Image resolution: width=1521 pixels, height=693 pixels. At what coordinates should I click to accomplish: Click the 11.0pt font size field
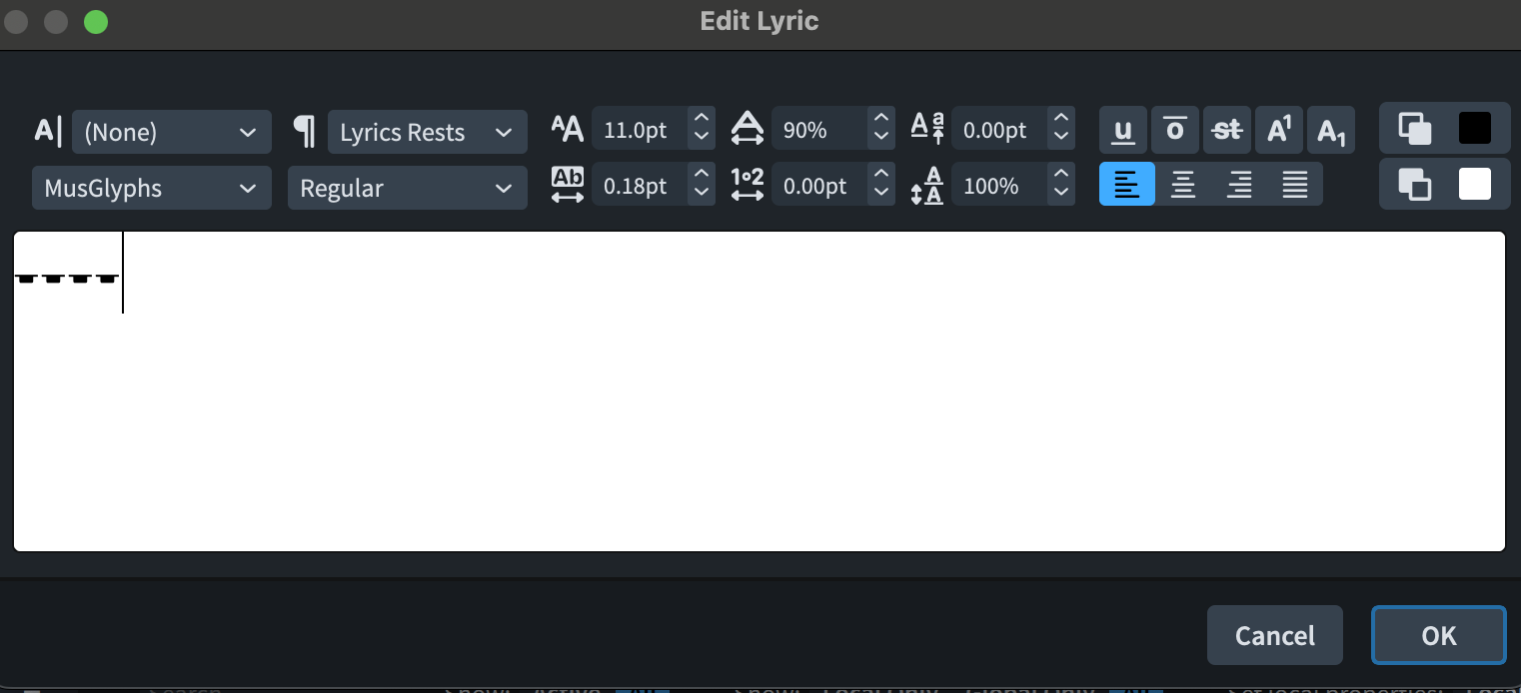click(x=639, y=130)
